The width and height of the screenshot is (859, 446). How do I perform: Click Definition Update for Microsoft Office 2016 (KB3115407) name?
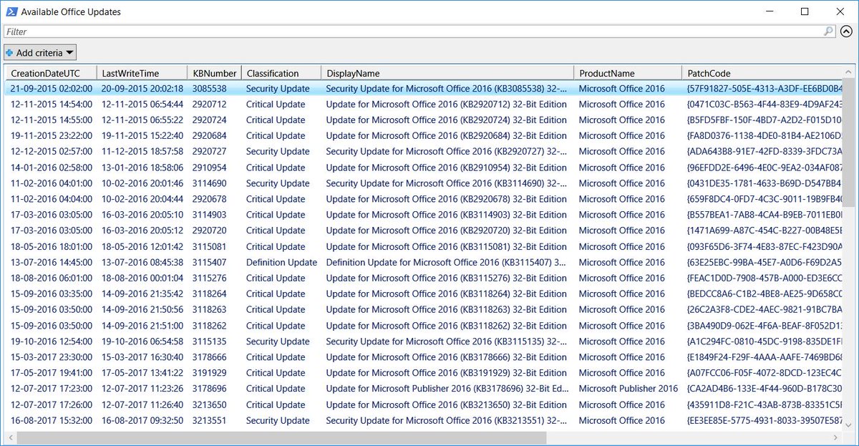tap(446, 262)
